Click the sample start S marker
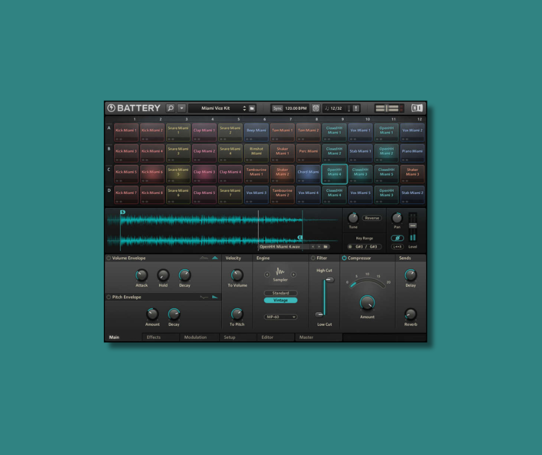542x455 pixels. click(x=123, y=212)
